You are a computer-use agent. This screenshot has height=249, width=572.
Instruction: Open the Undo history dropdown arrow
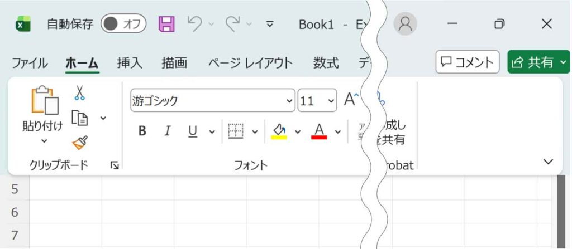coord(211,24)
